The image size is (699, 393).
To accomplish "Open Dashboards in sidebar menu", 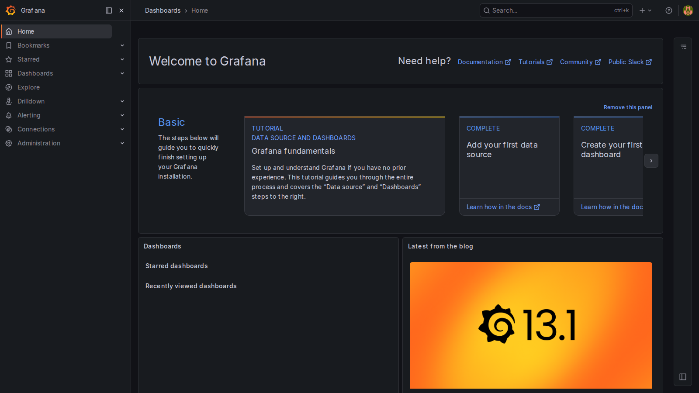I will [x=35, y=73].
